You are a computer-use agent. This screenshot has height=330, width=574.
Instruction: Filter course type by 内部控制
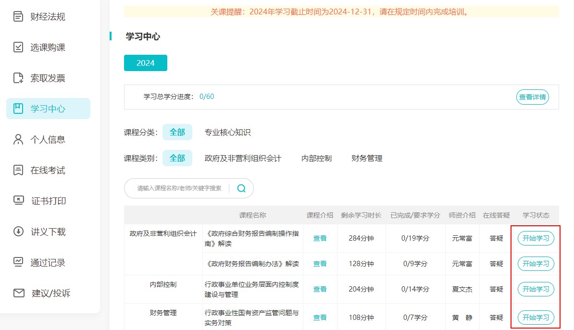click(316, 158)
